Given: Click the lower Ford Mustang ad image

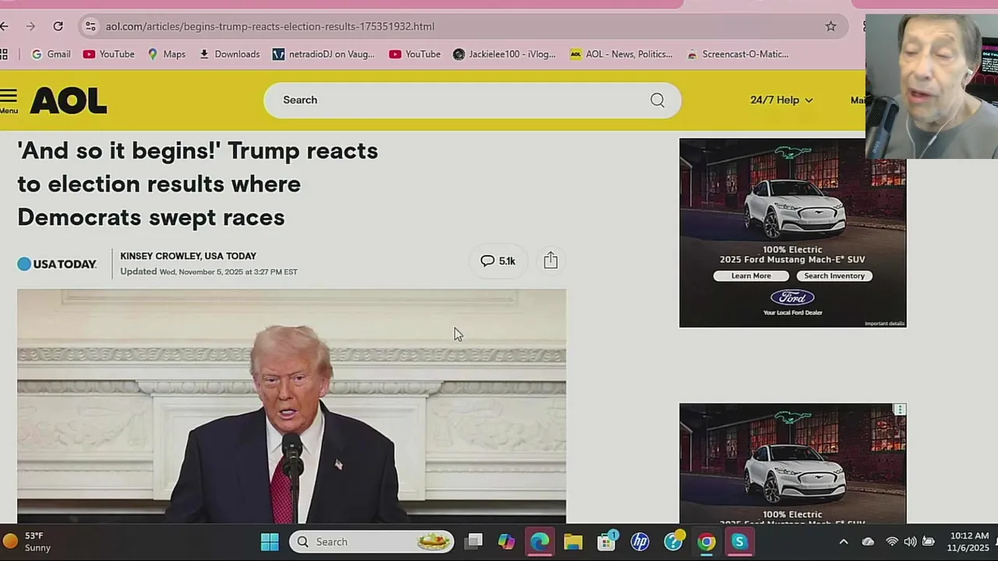Looking at the screenshot, I should point(792,463).
